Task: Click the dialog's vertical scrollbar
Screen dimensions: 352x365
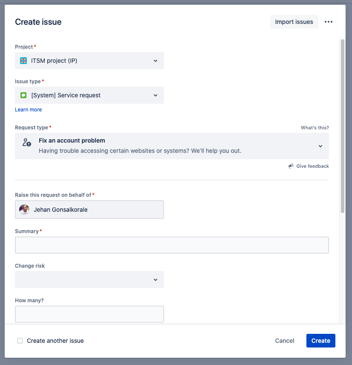Action: (343, 126)
